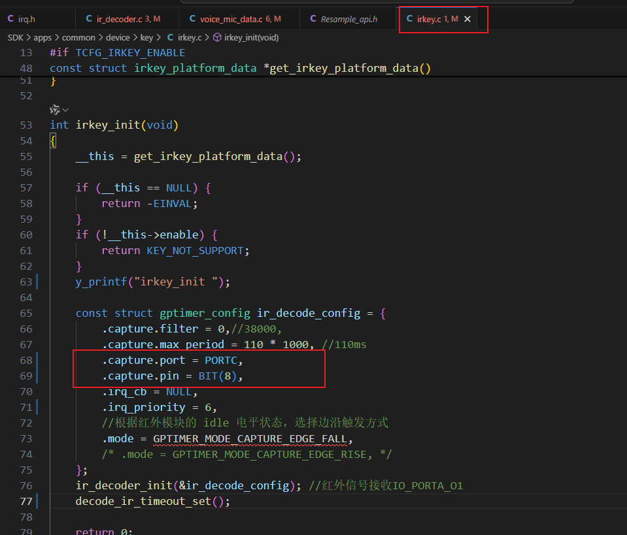Click the IO_PORTA_01 comment on line 76
The height and width of the screenshot is (535, 627).
(428, 486)
